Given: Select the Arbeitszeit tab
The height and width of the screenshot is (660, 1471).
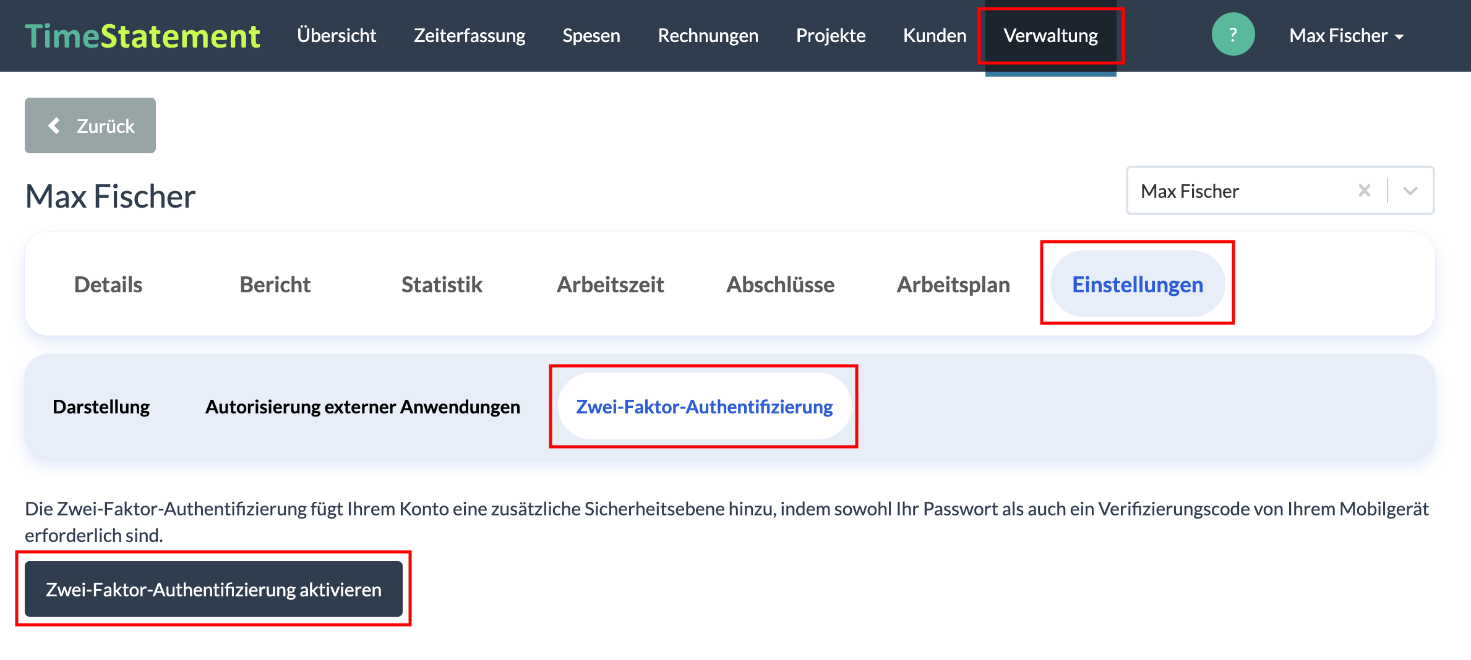Looking at the screenshot, I should pyautogui.click(x=610, y=285).
